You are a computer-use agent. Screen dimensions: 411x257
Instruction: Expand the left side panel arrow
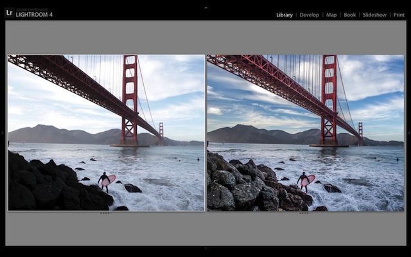[x=2, y=133]
